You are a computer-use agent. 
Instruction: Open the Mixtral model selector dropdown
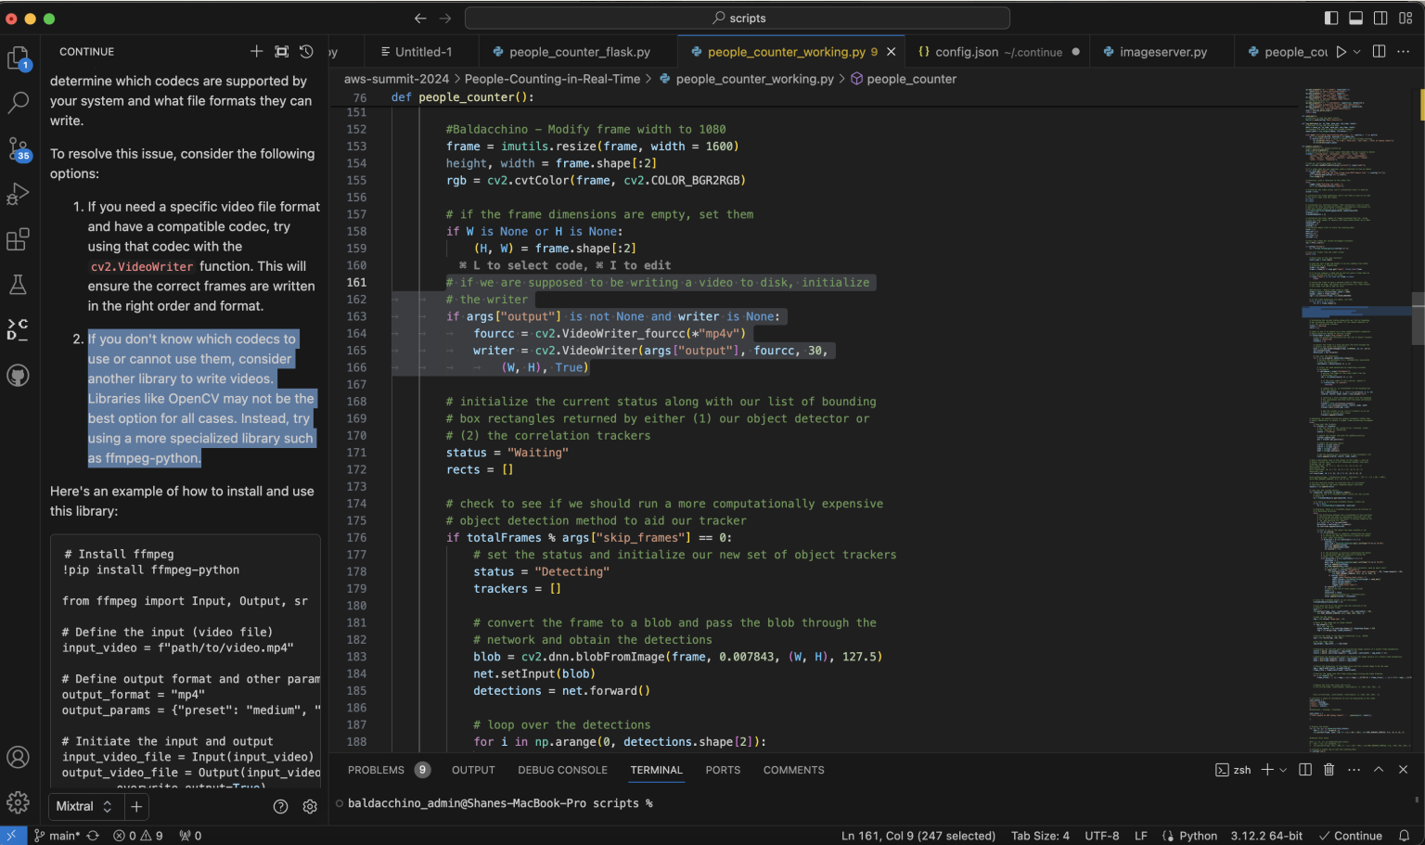[x=85, y=807]
